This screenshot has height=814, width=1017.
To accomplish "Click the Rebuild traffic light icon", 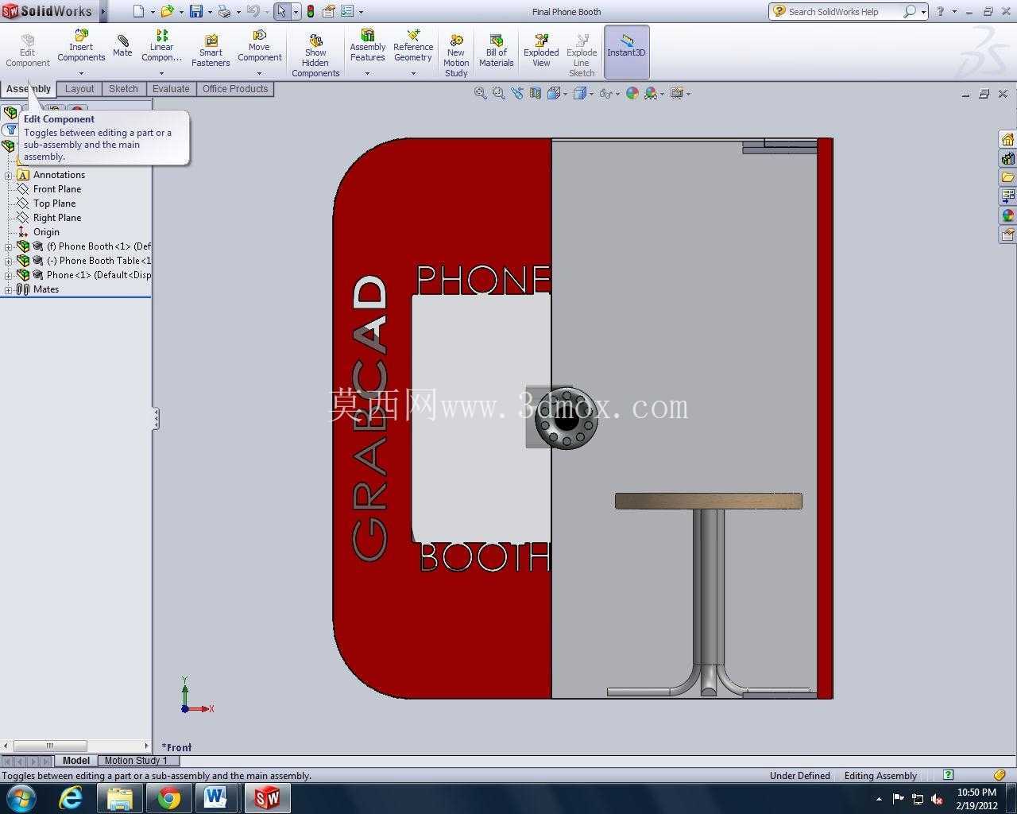I will click(x=311, y=11).
